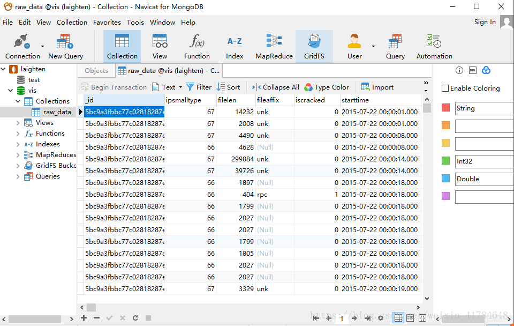Open the Help menu
Screen dimensions: 514x326
pyautogui.click(x=188, y=23)
